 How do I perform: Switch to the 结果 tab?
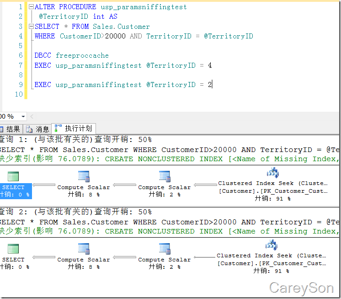(x=10, y=129)
